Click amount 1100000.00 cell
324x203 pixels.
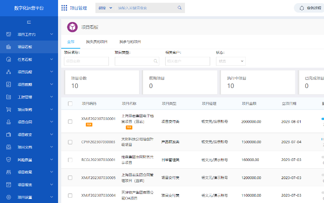point(251,195)
